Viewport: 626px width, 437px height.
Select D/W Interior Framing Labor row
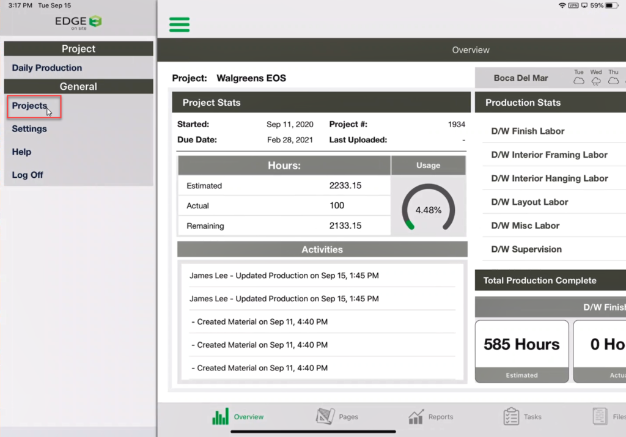549,155
